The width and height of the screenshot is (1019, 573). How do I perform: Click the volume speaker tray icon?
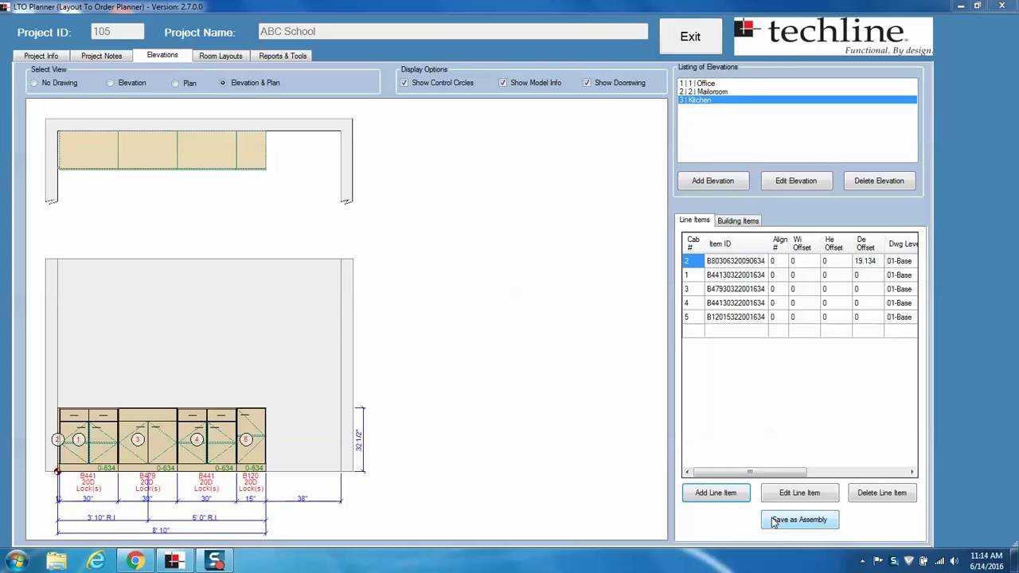[955, 561]
